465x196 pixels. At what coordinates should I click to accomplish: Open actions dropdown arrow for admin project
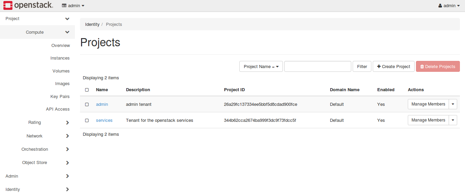[x=453, y=104]
